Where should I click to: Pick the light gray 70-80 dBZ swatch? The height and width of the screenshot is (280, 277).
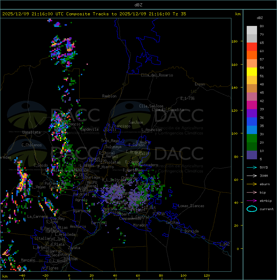click(252, 30)
